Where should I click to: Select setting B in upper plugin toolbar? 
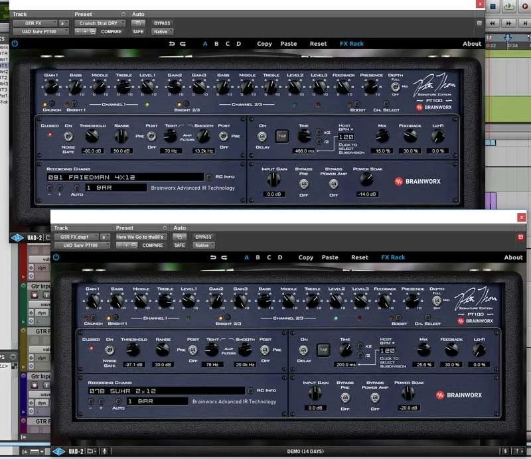(x=216, y=44)
